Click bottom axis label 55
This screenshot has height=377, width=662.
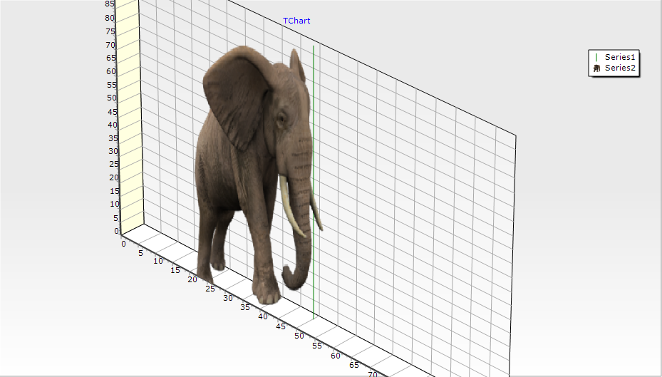[317, 346]
